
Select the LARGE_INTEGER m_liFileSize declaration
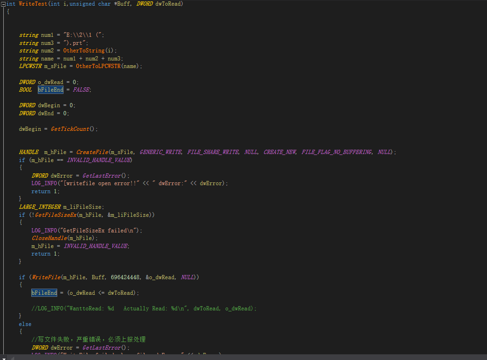[x=61, y=206]
